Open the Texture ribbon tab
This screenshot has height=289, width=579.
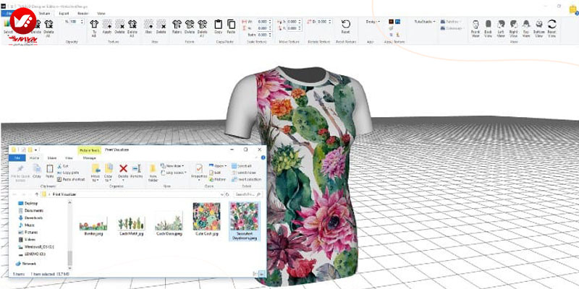[x=44, y=14]
